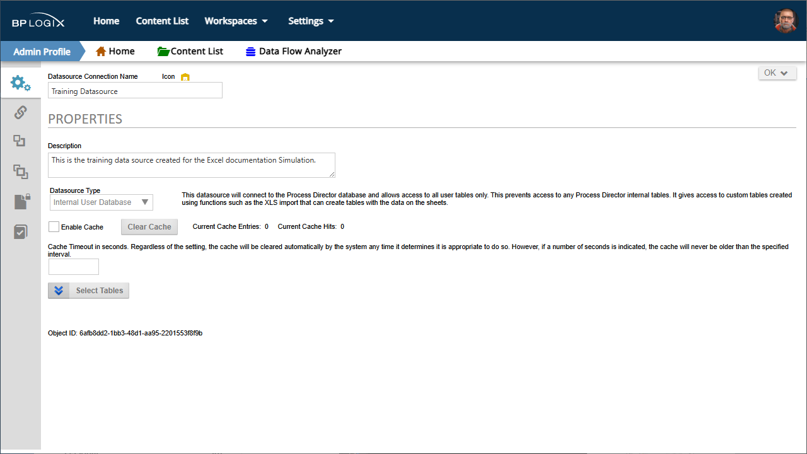Open the gears Properties sidebar icon

coord(20,83)
